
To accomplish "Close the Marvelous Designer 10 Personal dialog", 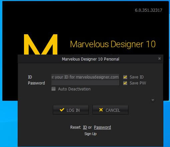I will 159,59.
